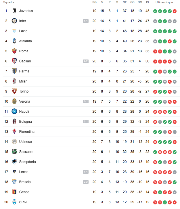Click the Fiorentina purple crest icon
The image size is (180, 209).
tap(14, 132)
